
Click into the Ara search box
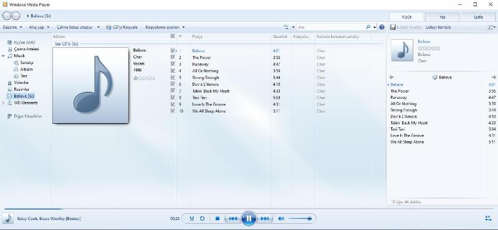coord(330,27)
